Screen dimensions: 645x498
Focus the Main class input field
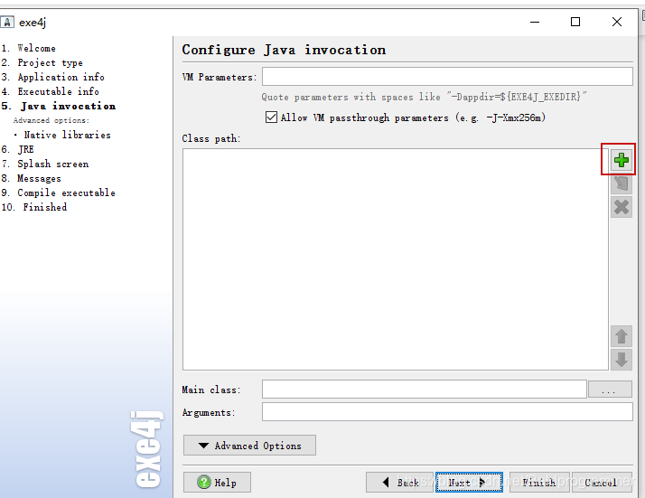pos(425,390)
